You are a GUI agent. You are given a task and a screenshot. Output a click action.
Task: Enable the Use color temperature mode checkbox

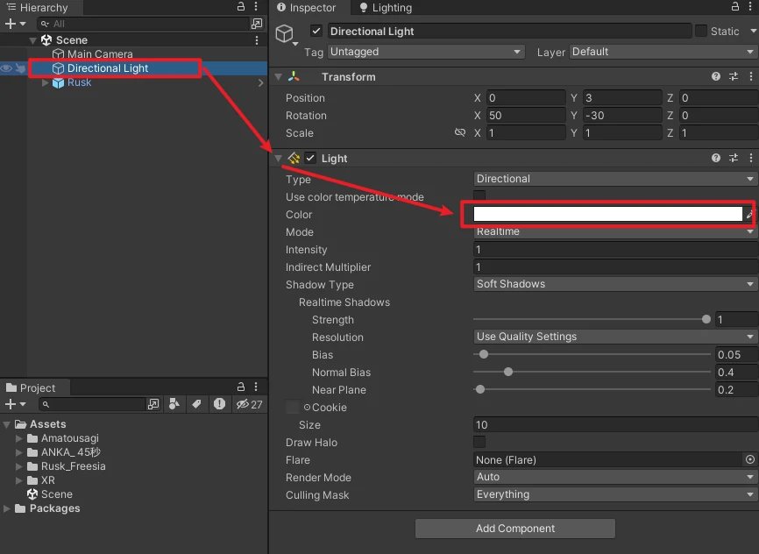pyautogui.click(x=479, y=196)
